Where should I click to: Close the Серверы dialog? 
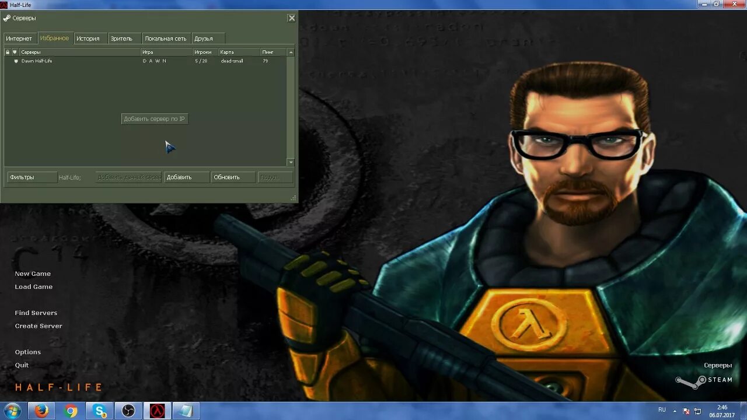click(292, 18)
